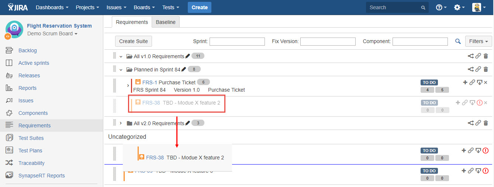The width and height of the screenshot is (494, 187).
Task: Click into the Sprint filter field
Action: tap(237, 42)
